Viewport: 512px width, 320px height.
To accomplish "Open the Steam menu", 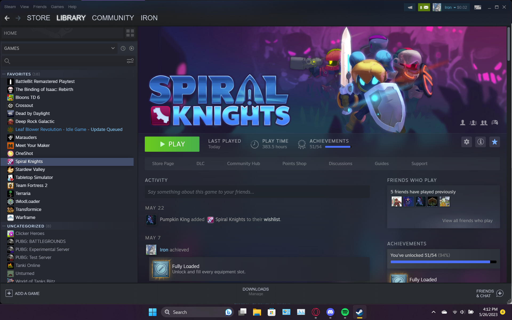I will click(10, 7).
